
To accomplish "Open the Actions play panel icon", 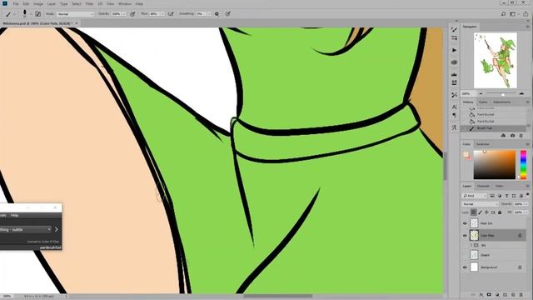I will coord(454,50).
